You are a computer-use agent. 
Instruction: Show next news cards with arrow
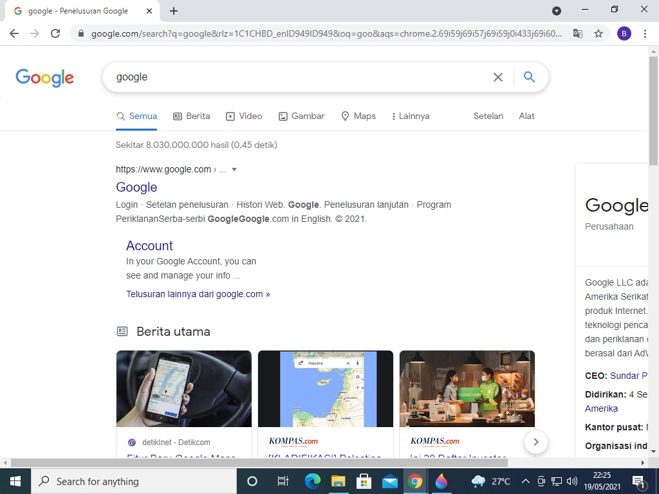coord(536,442)
